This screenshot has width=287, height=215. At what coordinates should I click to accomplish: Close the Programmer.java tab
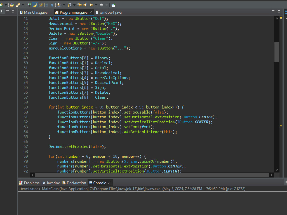pyautogui.click(x=91, y=12)
